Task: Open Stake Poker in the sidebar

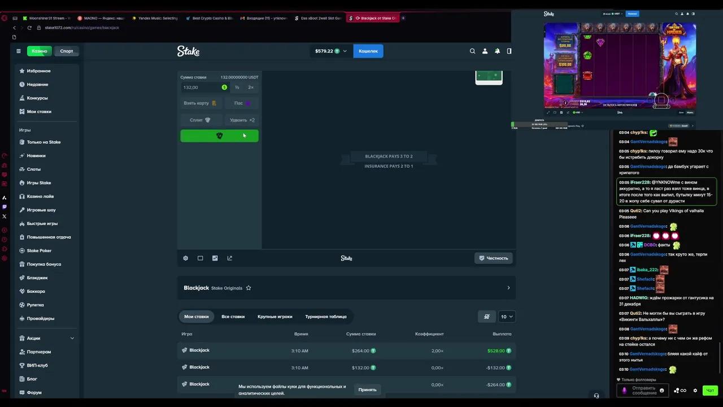Action: click(x=46, y=251)
